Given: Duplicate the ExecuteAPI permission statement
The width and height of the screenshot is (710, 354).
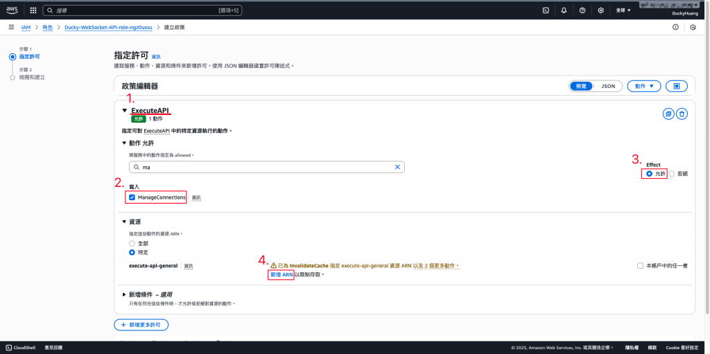Looking at the screenshot, I should [x=668, y=114].
